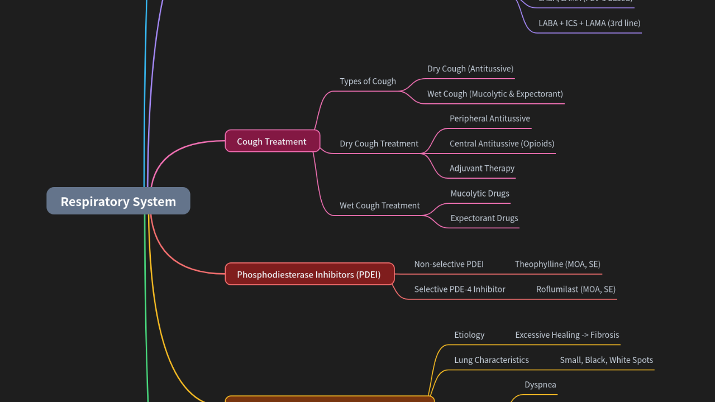Select the Selective PDE-4 Inhibitor node
This screenshot has height=402, width=715.
click(x=460, y=289)
